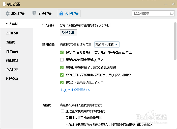
Task: Uncheck 在QQ上显示最近玩过的应用
Action: 62,82
